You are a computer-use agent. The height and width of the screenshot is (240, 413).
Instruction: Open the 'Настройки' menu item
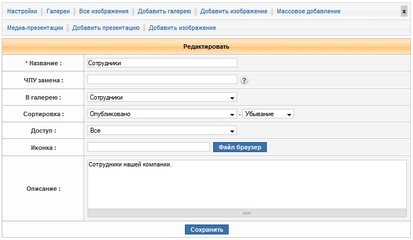(x=22, y=11)
